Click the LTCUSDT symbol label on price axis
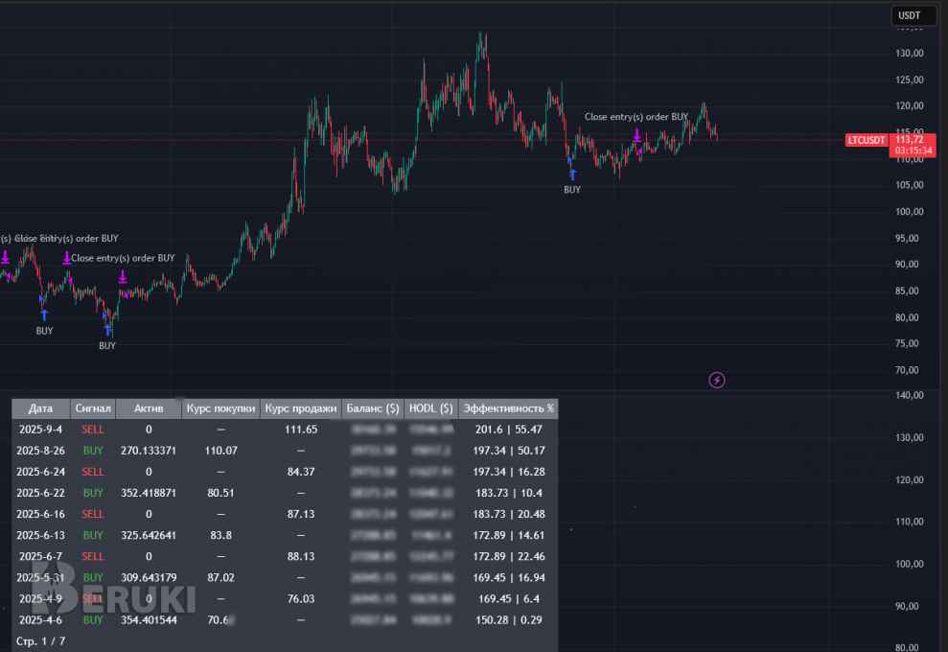The width and height of the screenshot is (948, 652). point(867,140)
